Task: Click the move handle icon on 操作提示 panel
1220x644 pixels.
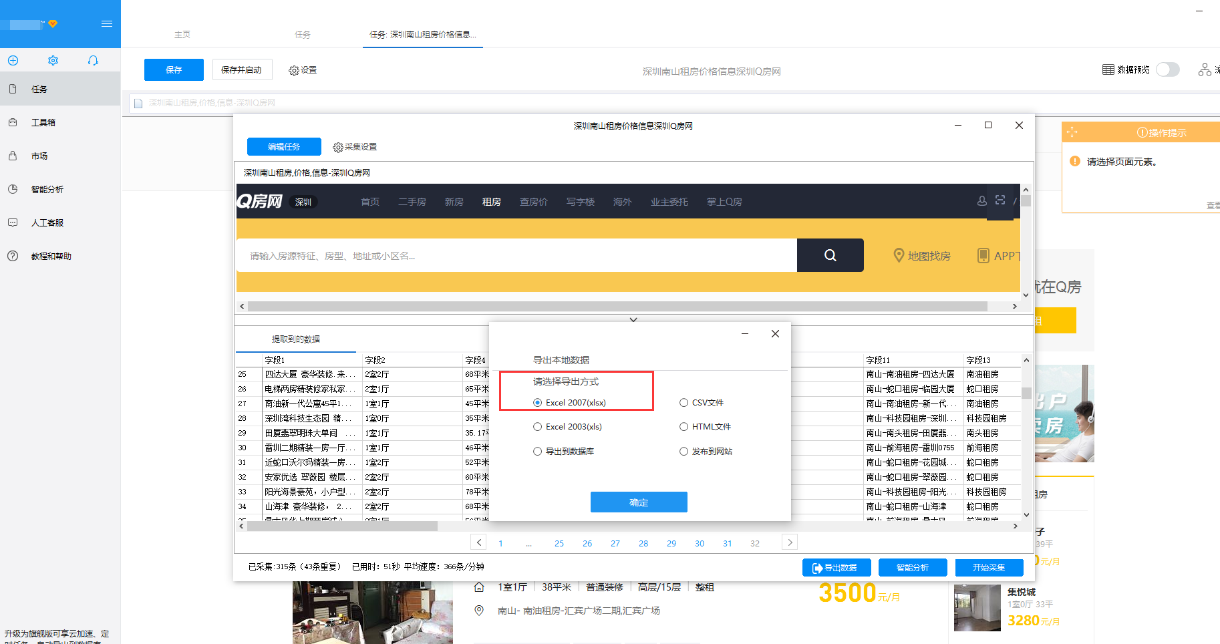Action: pyautogui.click(x=1072, y=132)
